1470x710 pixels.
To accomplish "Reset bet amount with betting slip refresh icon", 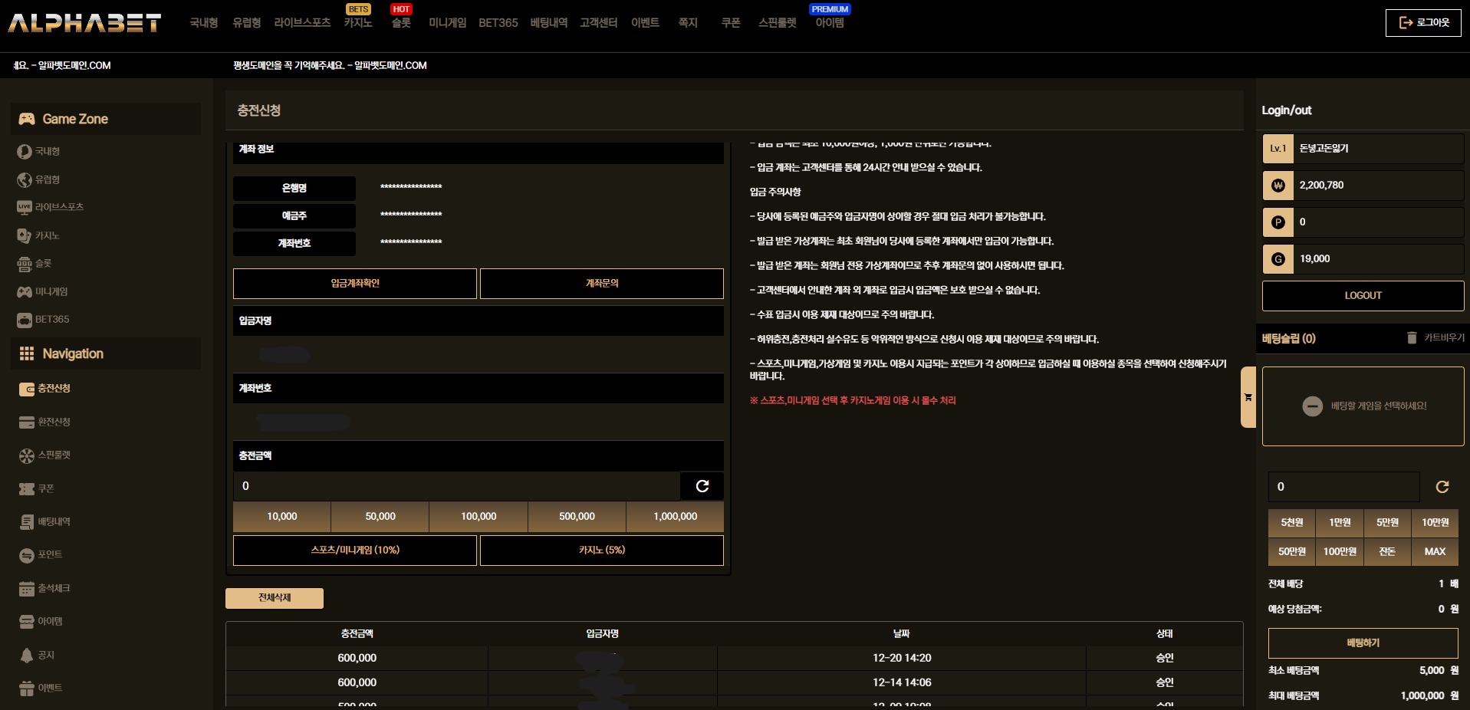I will pos(1442,487).
